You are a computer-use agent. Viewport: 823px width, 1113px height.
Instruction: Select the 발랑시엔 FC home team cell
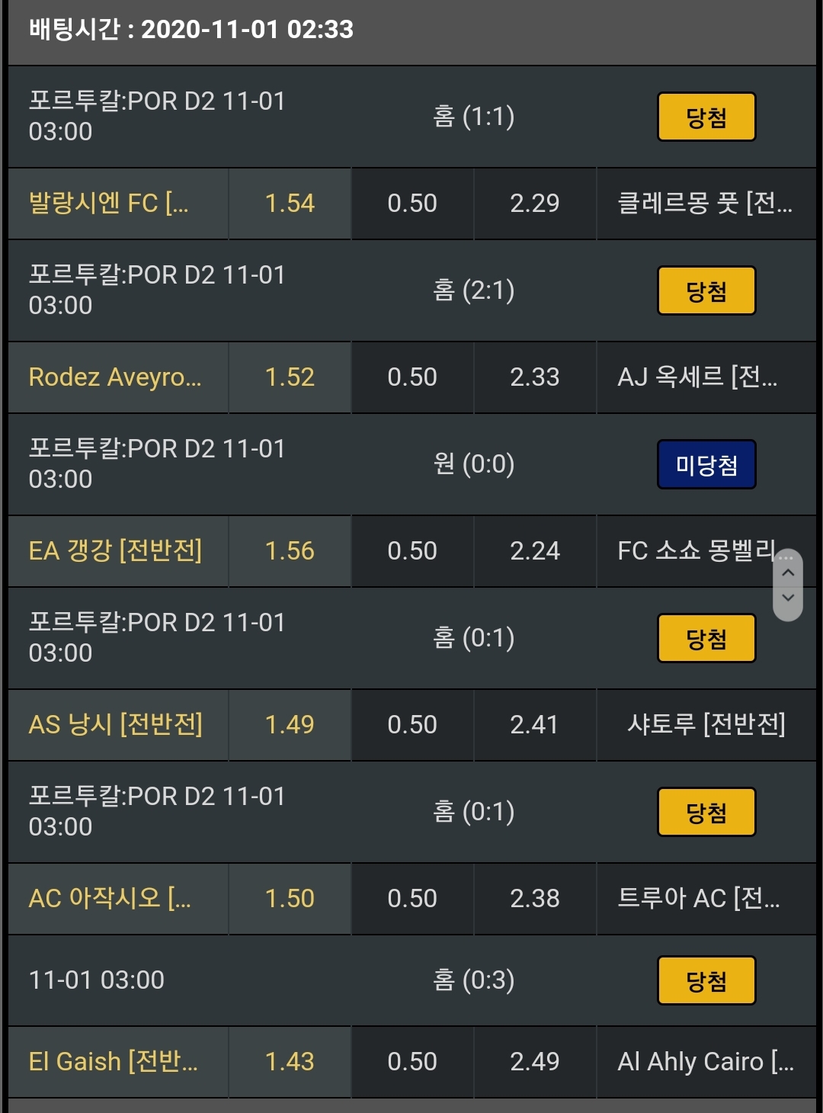[119, 204]
